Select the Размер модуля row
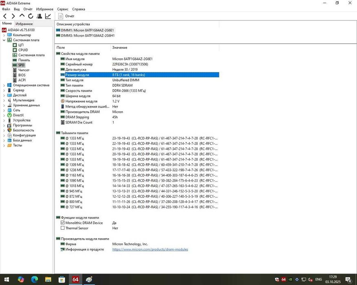Viewport: 357px width, 285px height. (x=140, y=75)
